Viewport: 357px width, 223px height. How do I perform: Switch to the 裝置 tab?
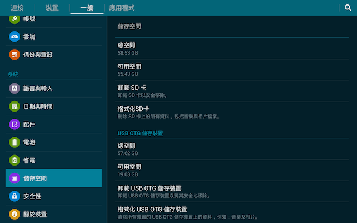coord(52,8)
